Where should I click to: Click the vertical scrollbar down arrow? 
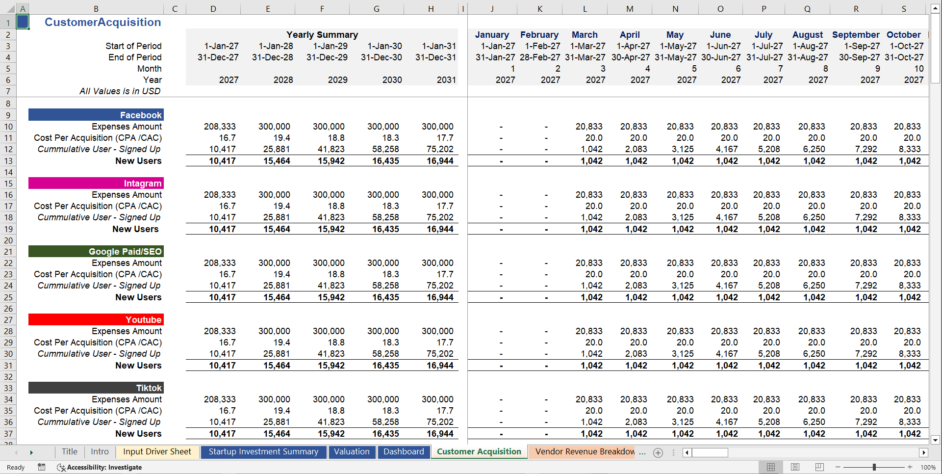[x=936, y=440]
